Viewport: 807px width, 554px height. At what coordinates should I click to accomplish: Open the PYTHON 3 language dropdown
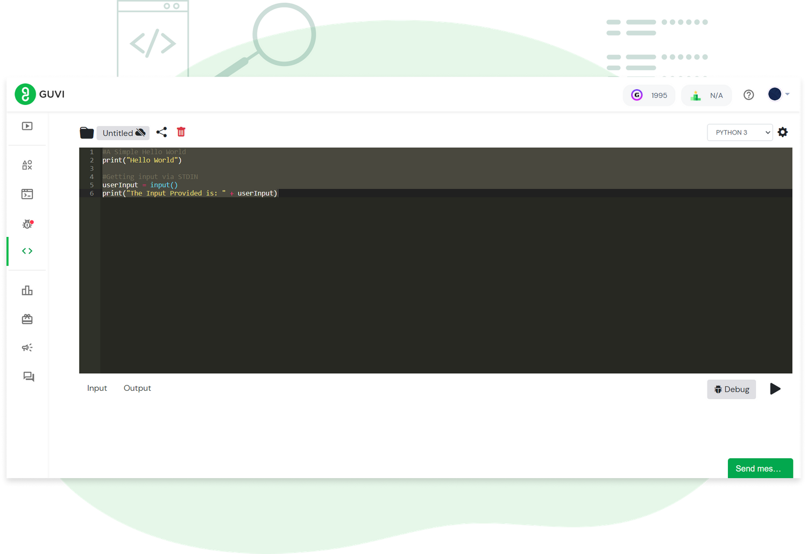(740, 132)
